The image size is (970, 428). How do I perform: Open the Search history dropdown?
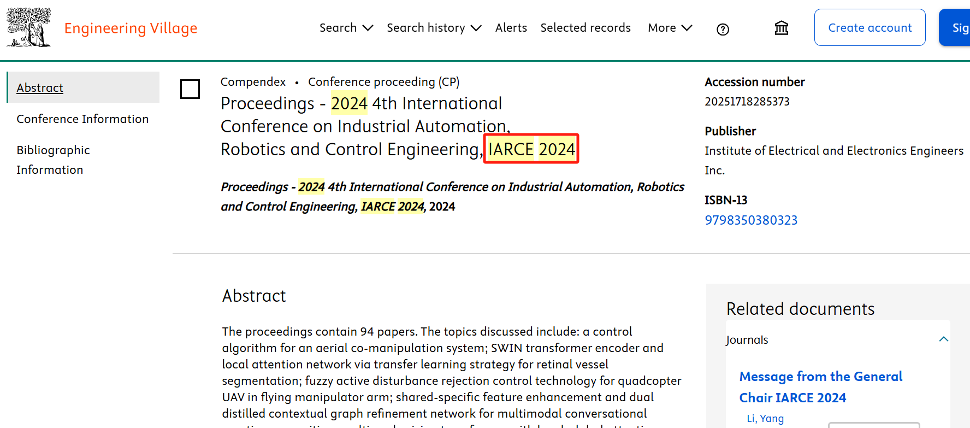tap(434, 28)
